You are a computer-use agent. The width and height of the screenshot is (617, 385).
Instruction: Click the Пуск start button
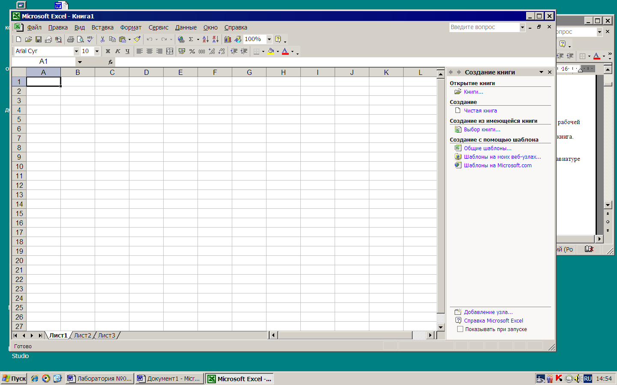(x=14, y=379)
